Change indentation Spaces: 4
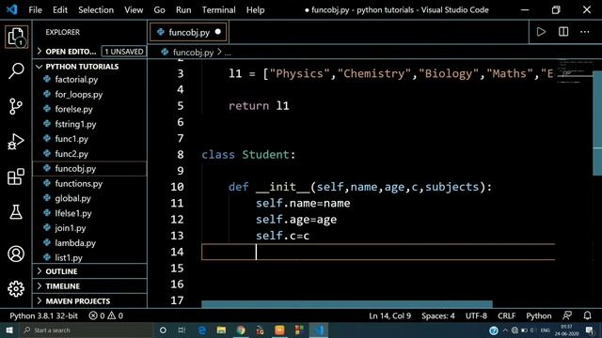The height and width of the screenshot is (338, 602). coord(438,315)
